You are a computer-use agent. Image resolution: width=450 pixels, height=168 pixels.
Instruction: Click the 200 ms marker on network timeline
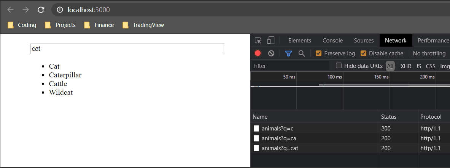pyautogui.click(x=427, y=77)
